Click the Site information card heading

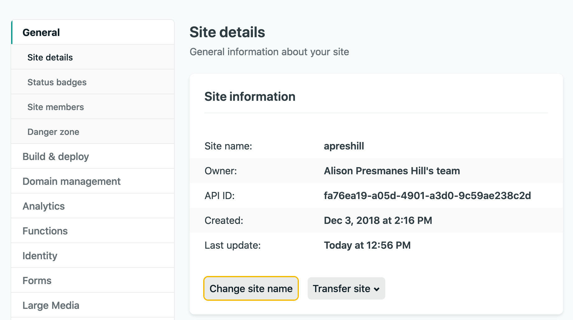tap(250, 96)
